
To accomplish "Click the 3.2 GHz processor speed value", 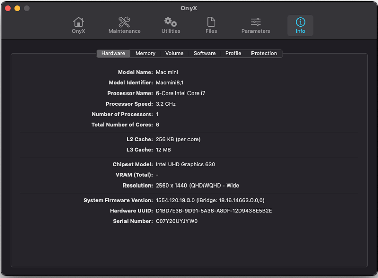I will tap(166, 104).
